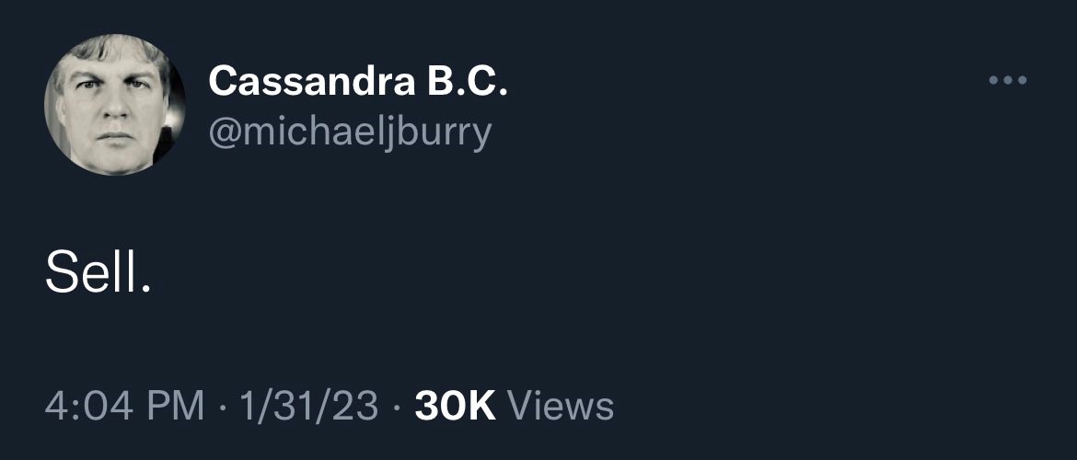View the profile from the avatar photo

click(115, 104)
